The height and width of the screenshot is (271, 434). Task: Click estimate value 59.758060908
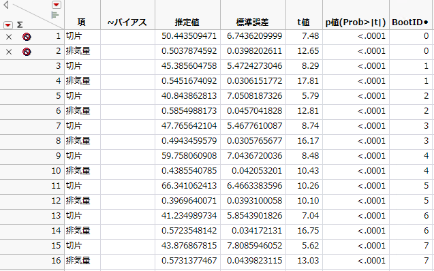(x=189, y=155)
